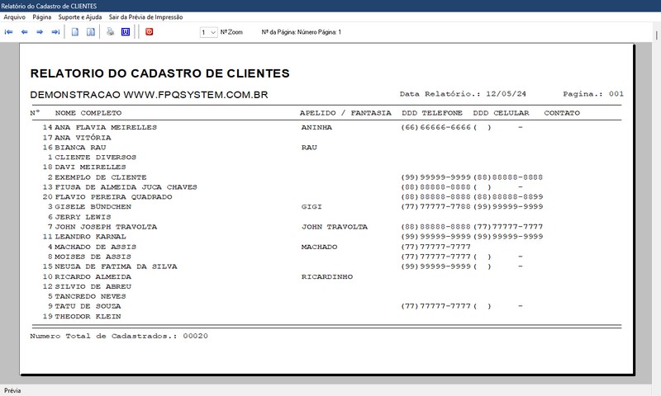Click row JERRY LEWIS
Screen dimensions: 661x396
[x=83, y=217]
